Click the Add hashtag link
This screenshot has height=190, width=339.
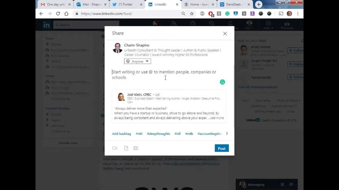(121, 134)
